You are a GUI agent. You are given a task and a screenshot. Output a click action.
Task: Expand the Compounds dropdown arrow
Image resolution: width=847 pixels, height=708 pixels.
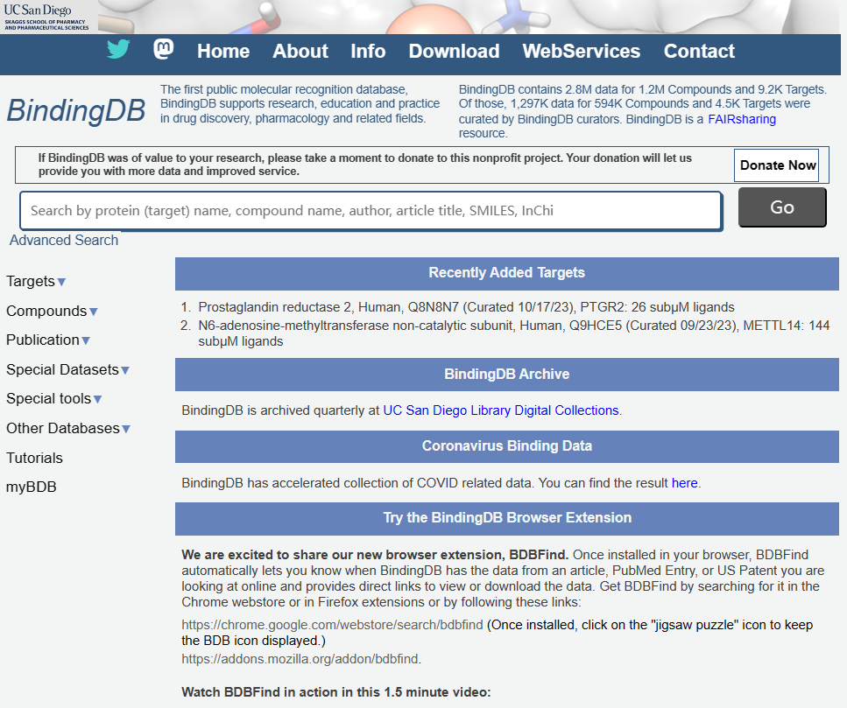point(93,312)
